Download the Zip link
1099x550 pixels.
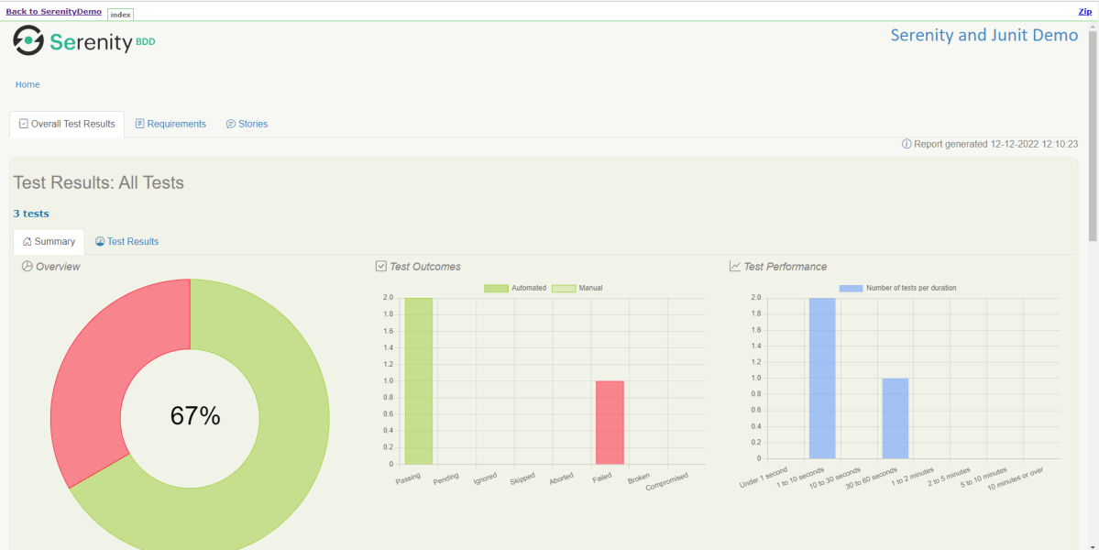point(1084,11)
